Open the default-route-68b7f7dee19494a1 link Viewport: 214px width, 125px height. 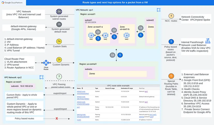tap(83, 98)
